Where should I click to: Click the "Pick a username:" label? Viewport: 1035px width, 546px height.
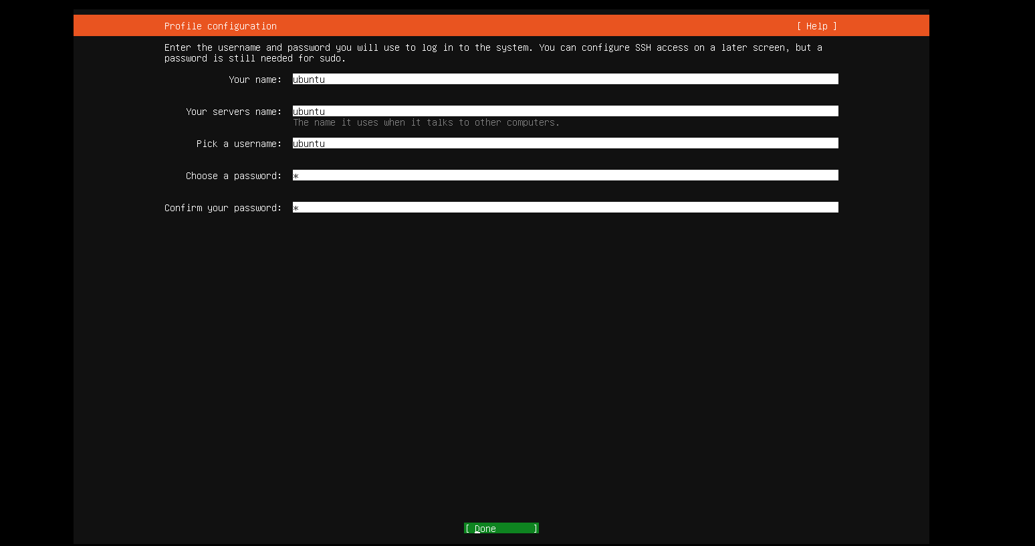pos(239,144)
